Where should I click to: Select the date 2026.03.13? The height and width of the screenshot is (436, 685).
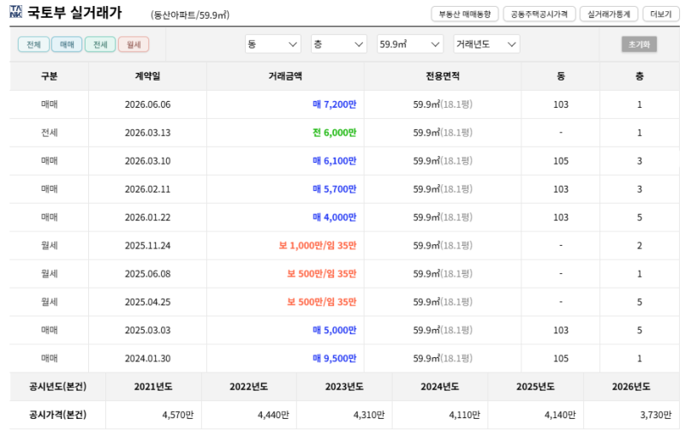pyautogui.click(x=147, y=133)
